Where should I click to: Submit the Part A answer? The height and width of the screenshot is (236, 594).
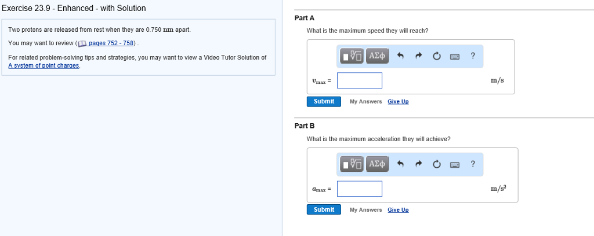[x=324, y=101]
